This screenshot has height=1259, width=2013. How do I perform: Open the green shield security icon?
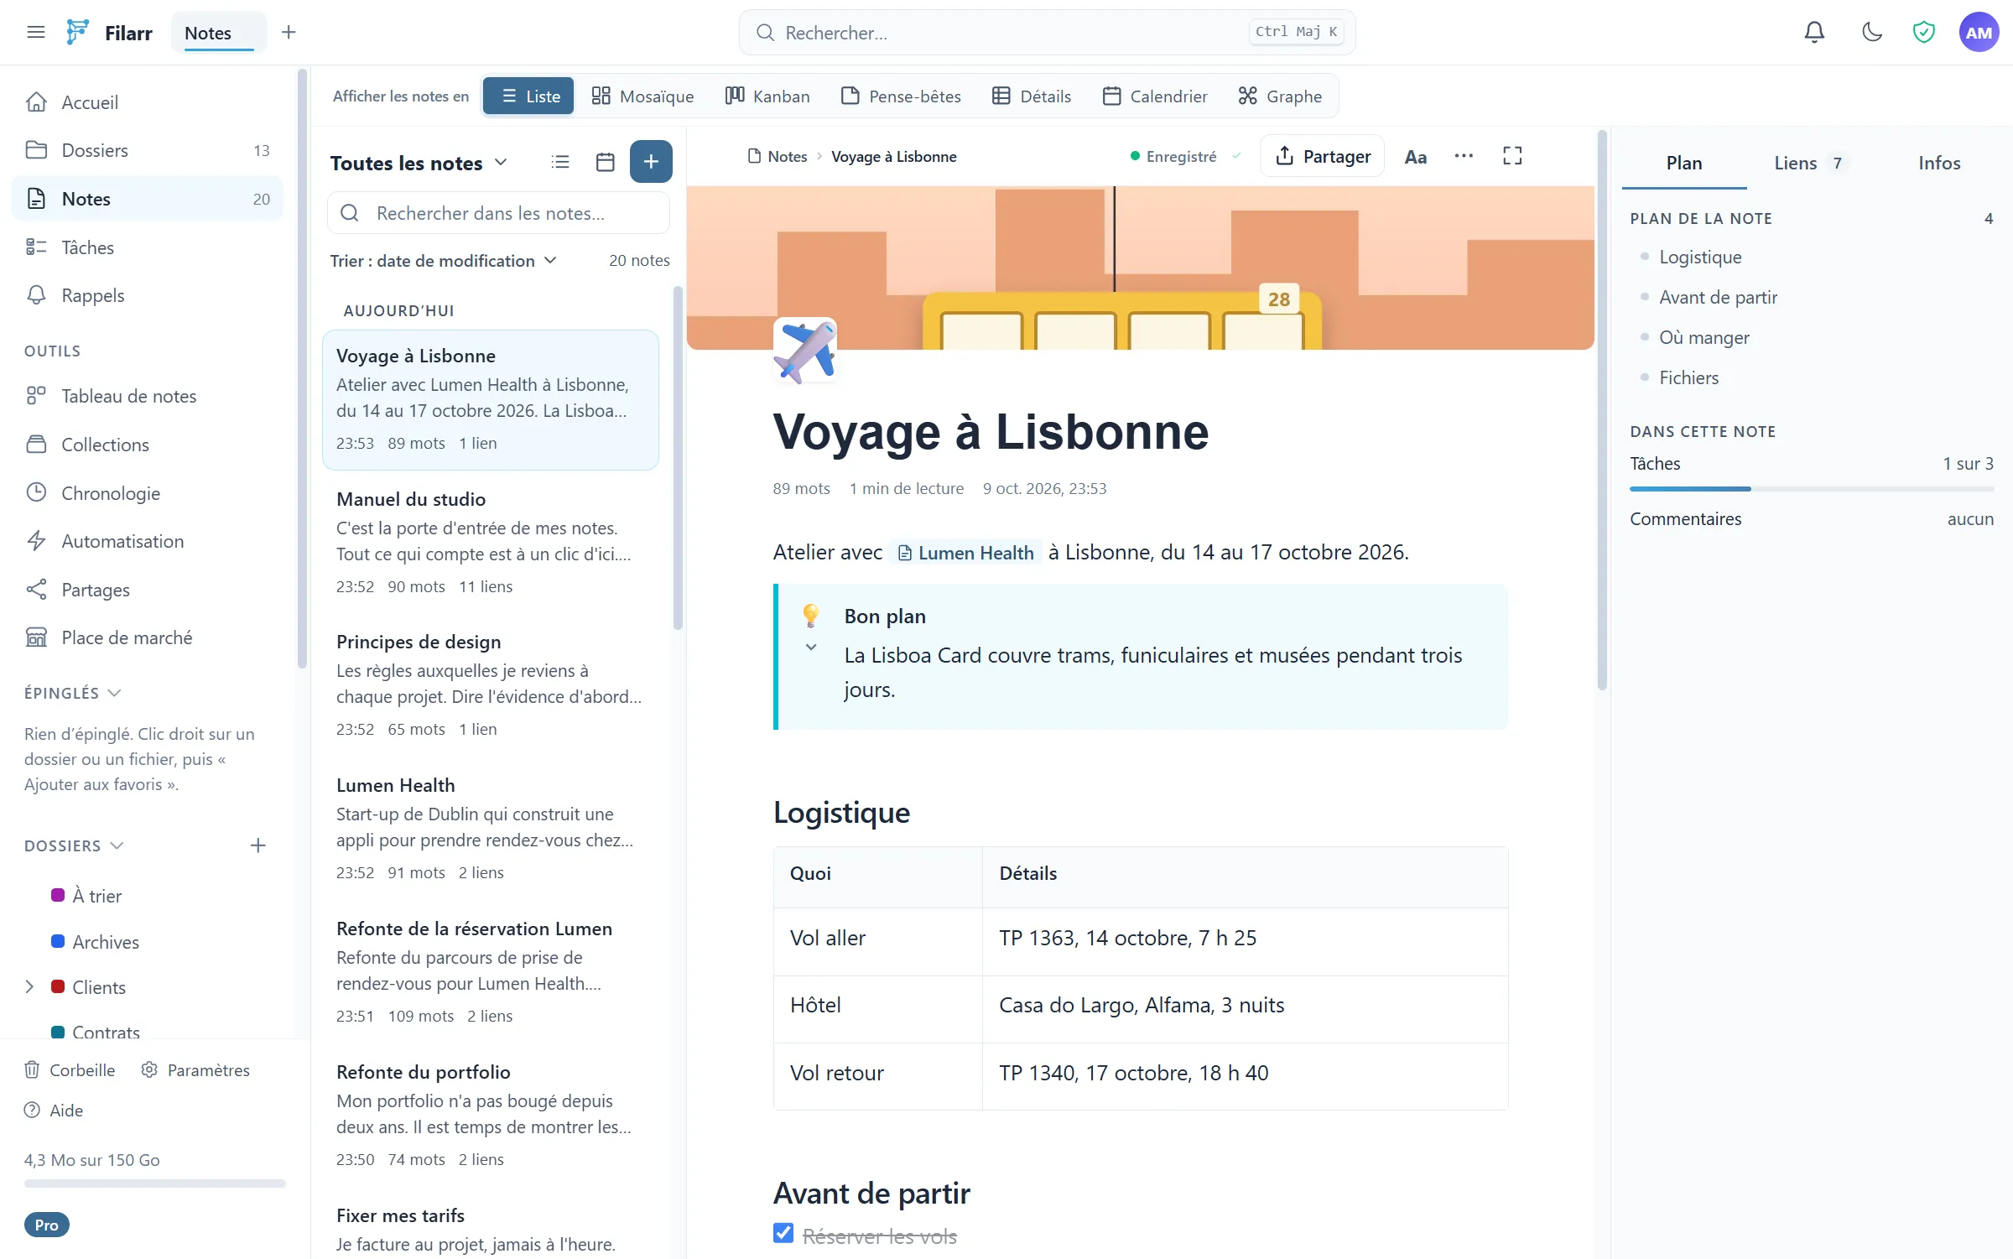coord(1923,32)
